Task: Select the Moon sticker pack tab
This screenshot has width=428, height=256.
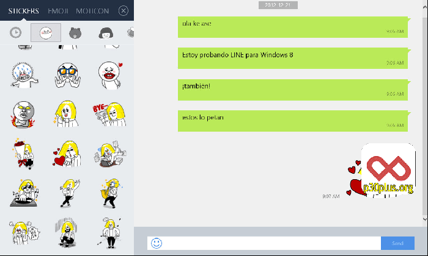Action: 46,33
